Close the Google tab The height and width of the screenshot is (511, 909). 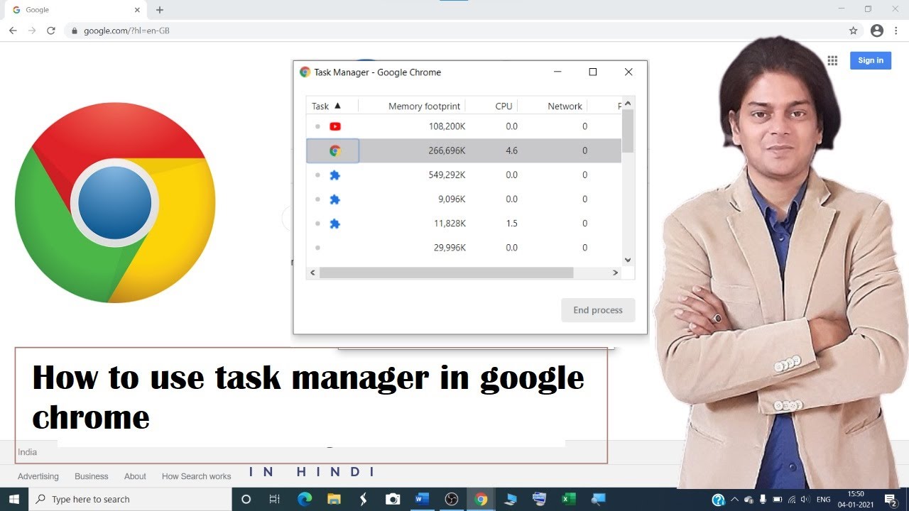click(138, 10)
